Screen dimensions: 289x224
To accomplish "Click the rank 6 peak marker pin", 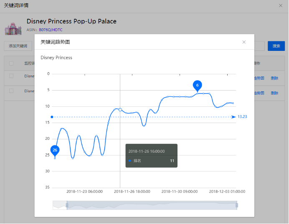I will [x=198, y=85].
